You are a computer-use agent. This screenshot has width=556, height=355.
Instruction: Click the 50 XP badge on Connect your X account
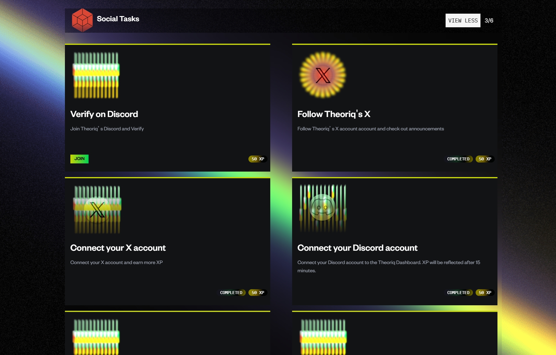pos(258,293)
